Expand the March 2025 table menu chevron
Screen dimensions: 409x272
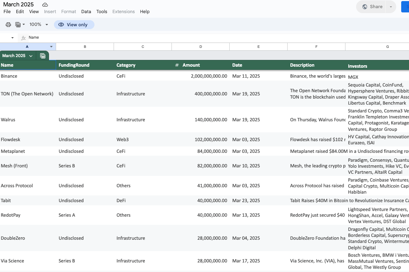31,56
